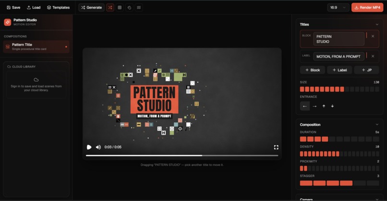The width and height of the screenshot is (387, 201).
Task: Browse the Templates
Action: pos(58,7)
